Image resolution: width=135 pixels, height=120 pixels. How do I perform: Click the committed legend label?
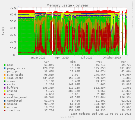(x=14, y=101)
